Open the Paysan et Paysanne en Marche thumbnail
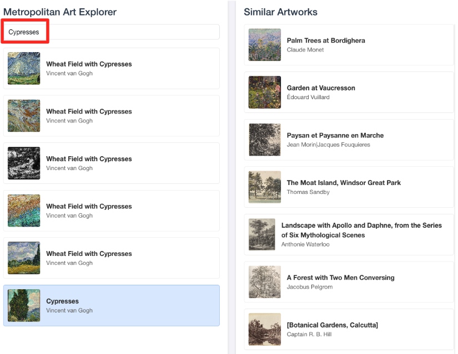Screen dimensions: 458x354 click(265, 140)
